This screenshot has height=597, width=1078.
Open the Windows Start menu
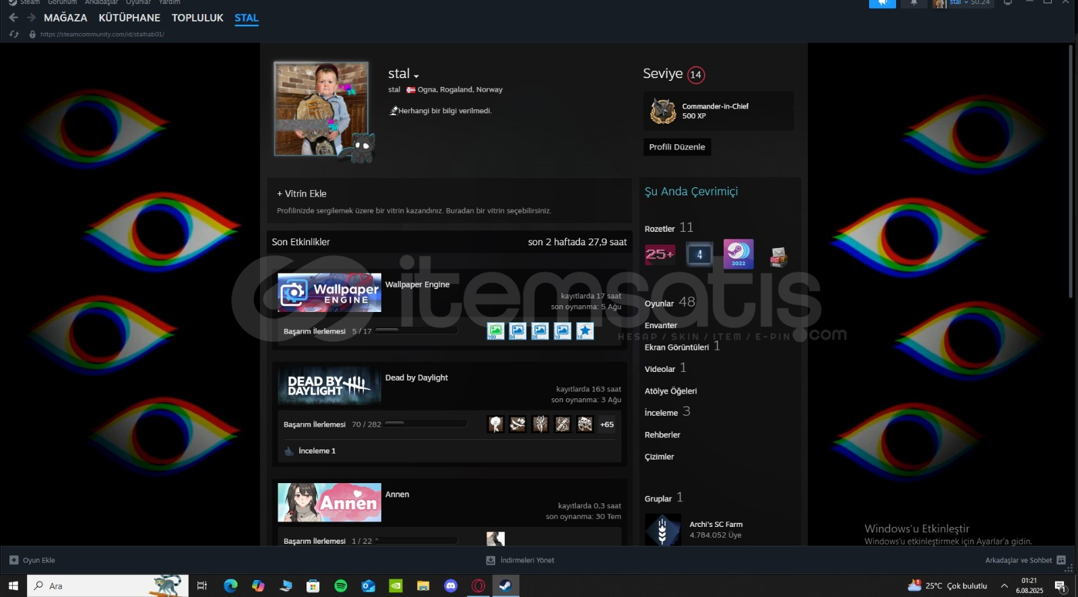[13, 586]
